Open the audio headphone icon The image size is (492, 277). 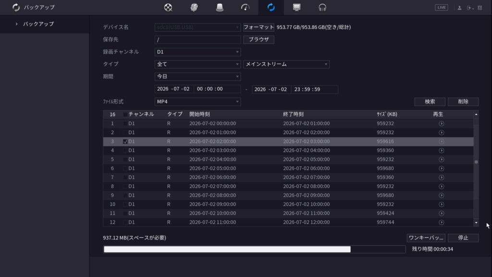(x=322, y=7)
